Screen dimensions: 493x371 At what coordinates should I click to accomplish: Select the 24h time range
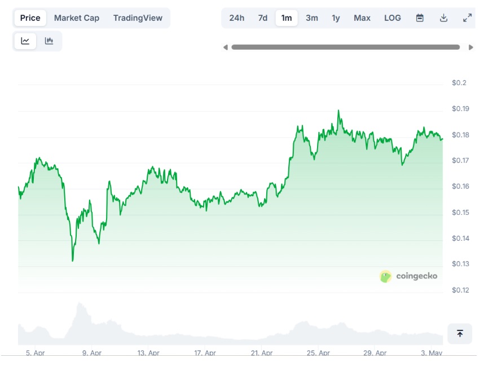click(x=237, y=18)
